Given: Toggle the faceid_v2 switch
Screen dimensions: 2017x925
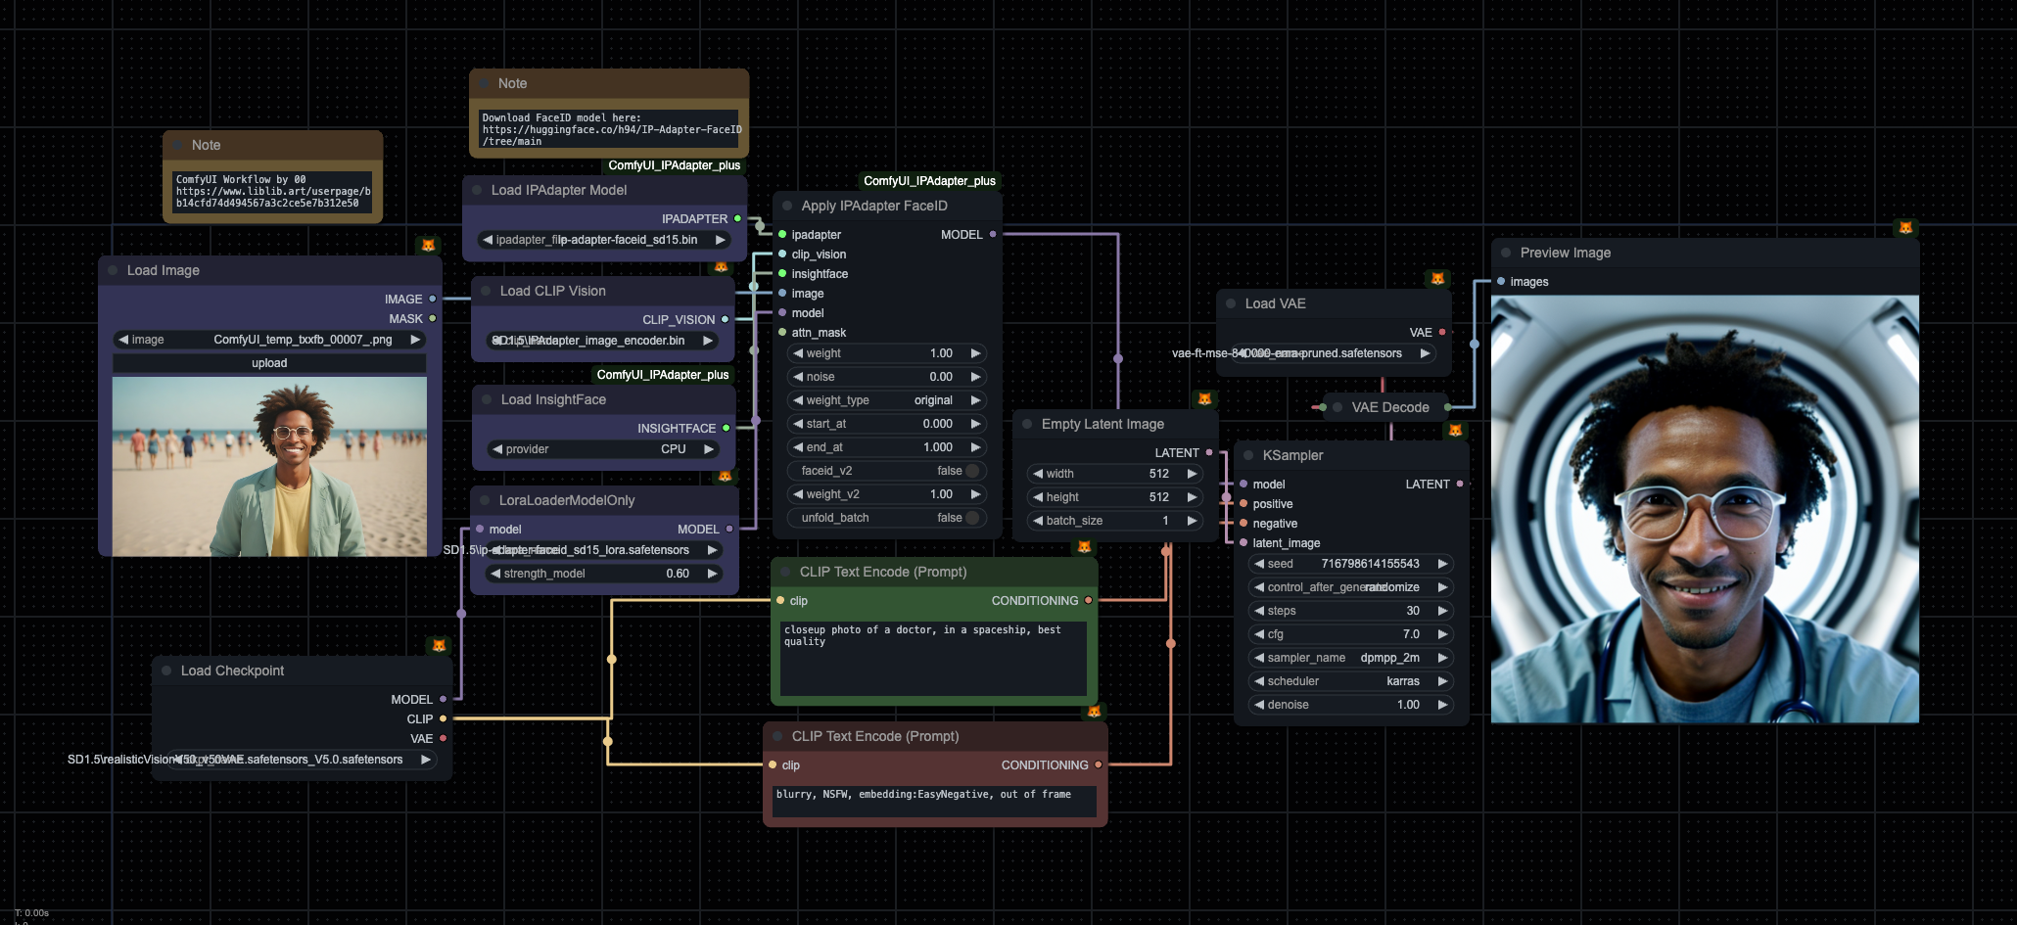Looking at the screenshot, I should coord(971,471).
